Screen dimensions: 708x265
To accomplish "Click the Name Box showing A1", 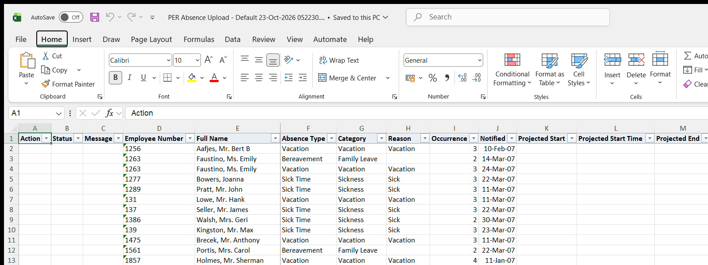I will [x=36, y=113].
